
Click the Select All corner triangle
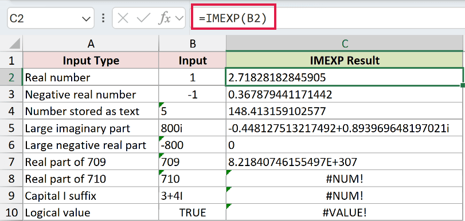click(15, 44)
